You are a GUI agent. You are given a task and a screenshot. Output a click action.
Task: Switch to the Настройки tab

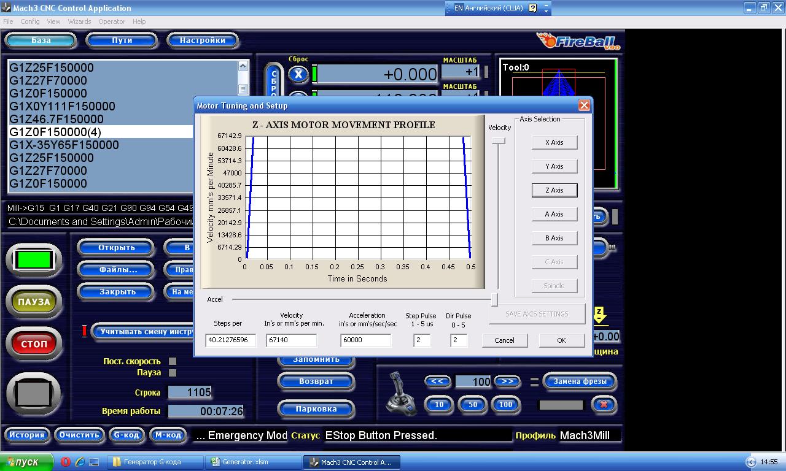[x=203, y=40]
